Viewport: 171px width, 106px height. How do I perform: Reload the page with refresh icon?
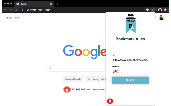[x=16, y=10]
